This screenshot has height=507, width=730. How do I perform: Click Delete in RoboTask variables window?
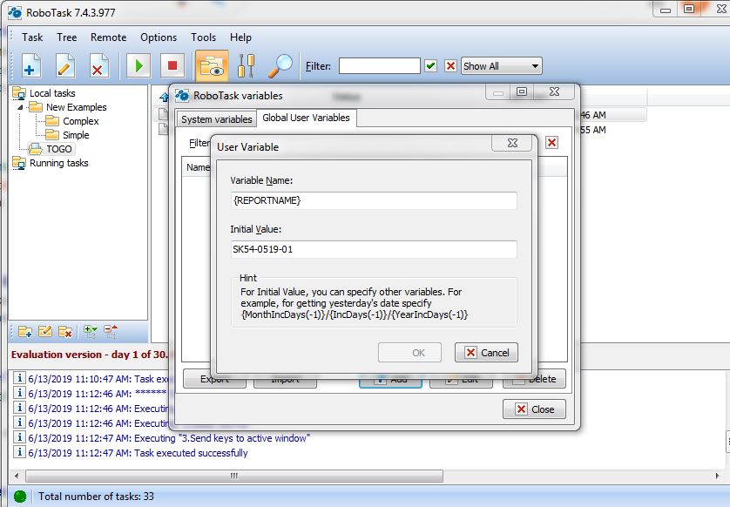[x=535, y=379]
